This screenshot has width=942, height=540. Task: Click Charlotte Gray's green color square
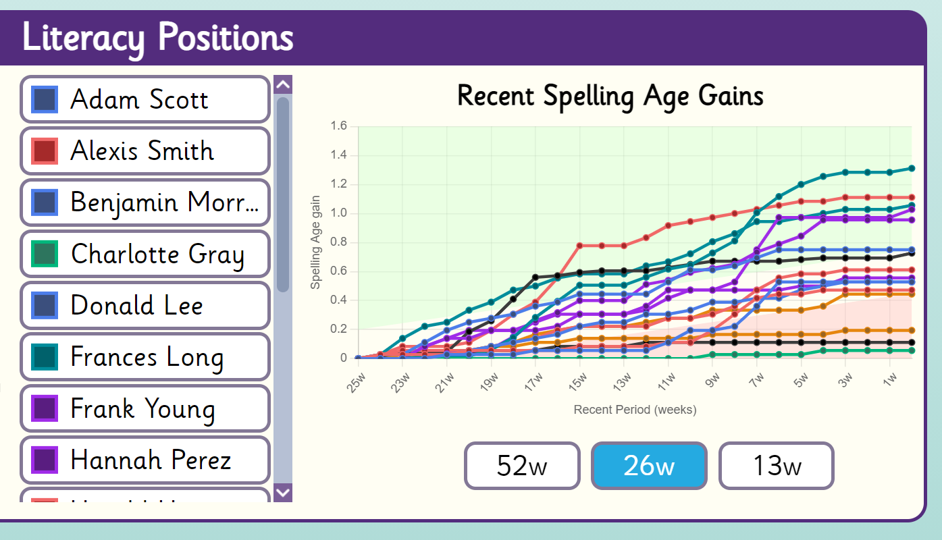click(x=45, y=254)
